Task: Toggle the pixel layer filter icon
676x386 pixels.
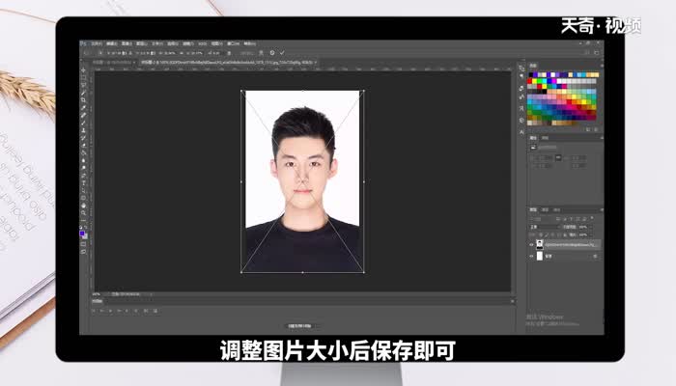Action: (x=559, y=219)
